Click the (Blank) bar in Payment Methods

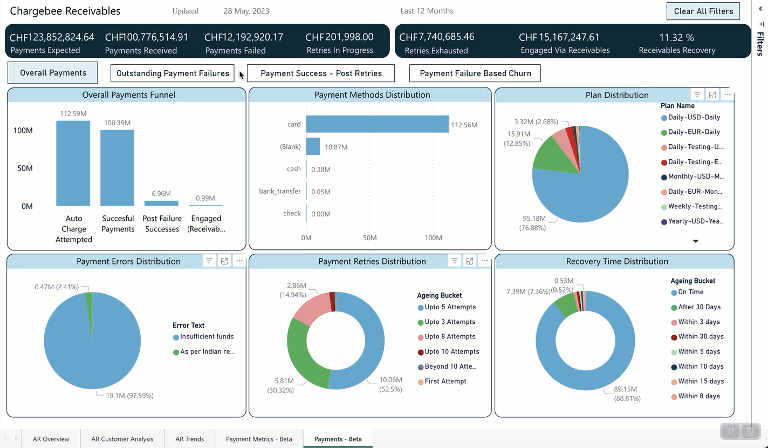(x=313, y=146)
